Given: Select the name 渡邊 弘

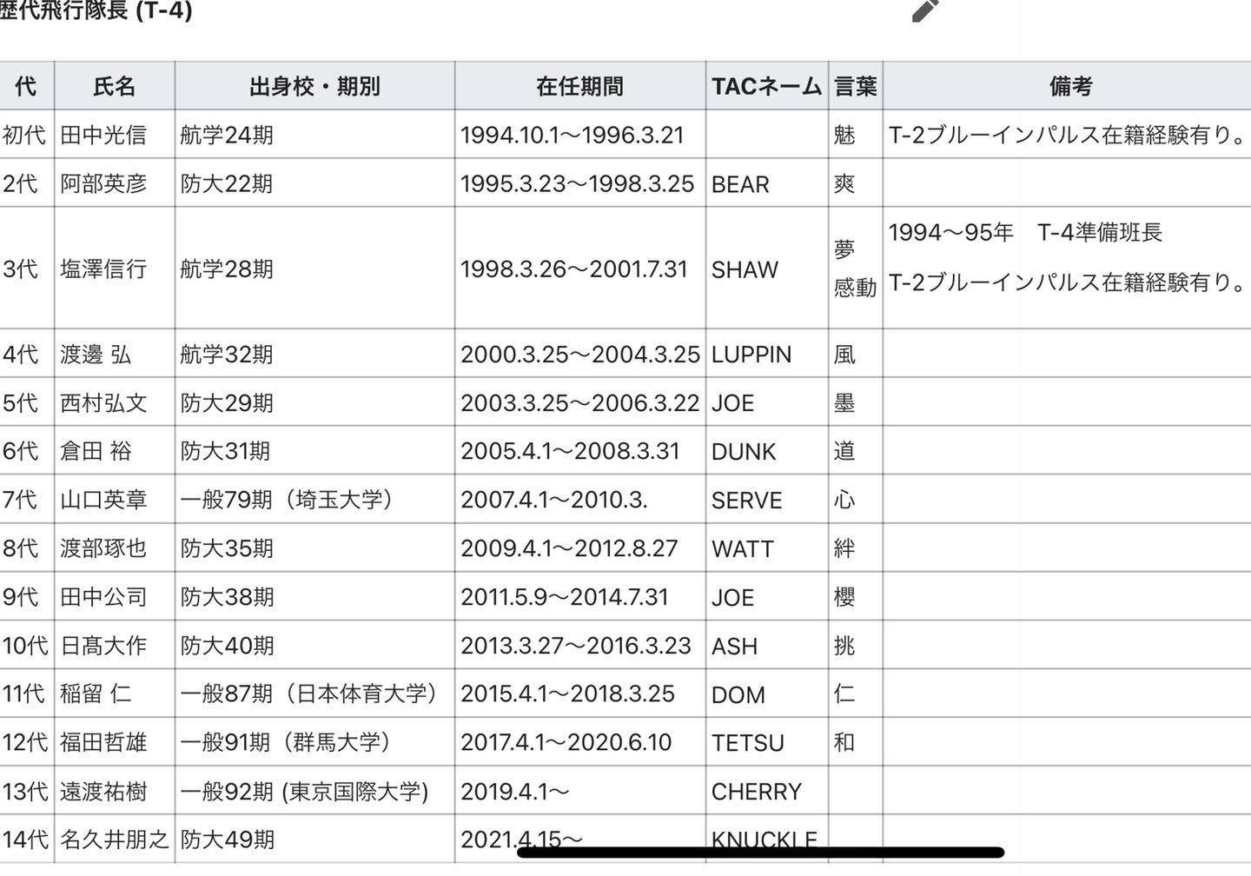Looking at the screenshot, I should coord(96,354).
